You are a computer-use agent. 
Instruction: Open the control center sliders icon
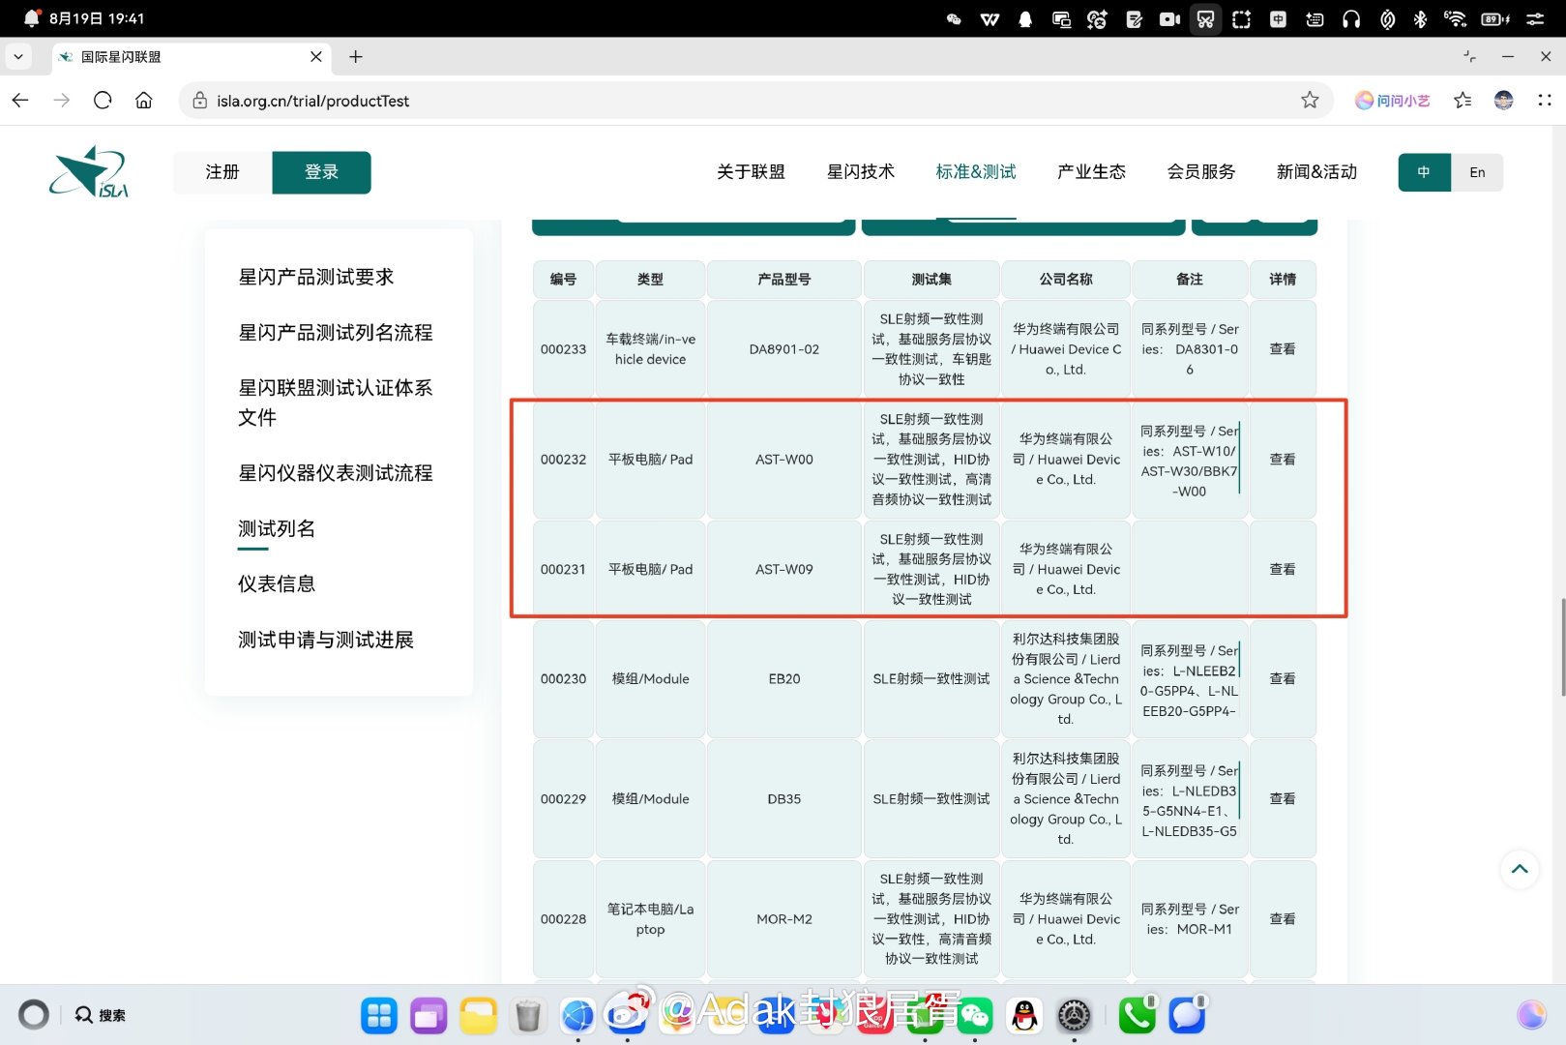coord(1535,18)
